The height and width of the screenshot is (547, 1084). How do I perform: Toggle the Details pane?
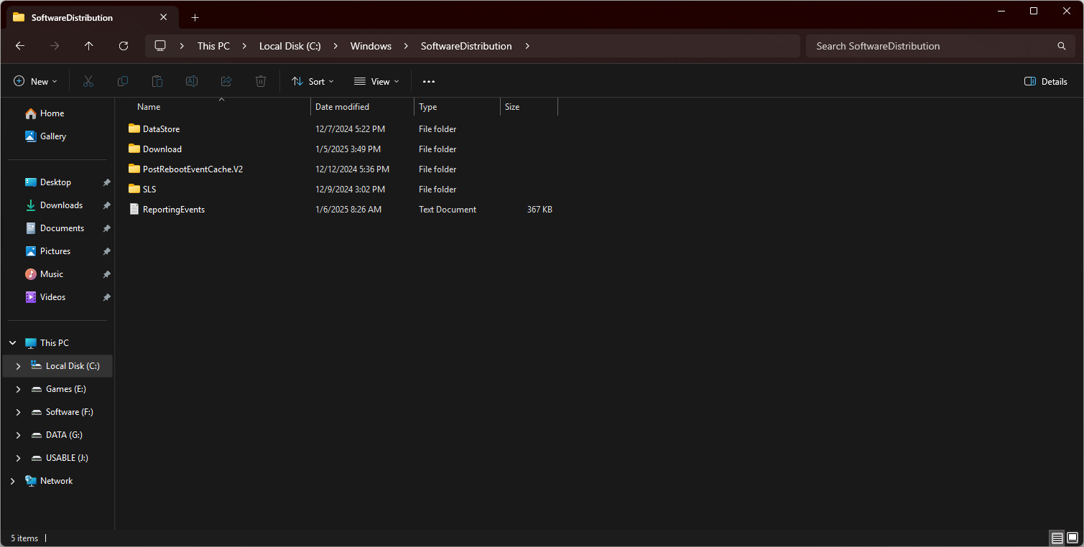tap(1045, 81)
